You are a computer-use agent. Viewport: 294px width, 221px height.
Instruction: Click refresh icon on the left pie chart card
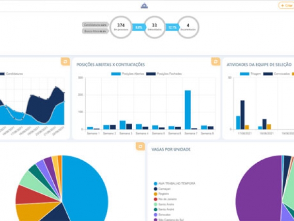click(140, 146)
